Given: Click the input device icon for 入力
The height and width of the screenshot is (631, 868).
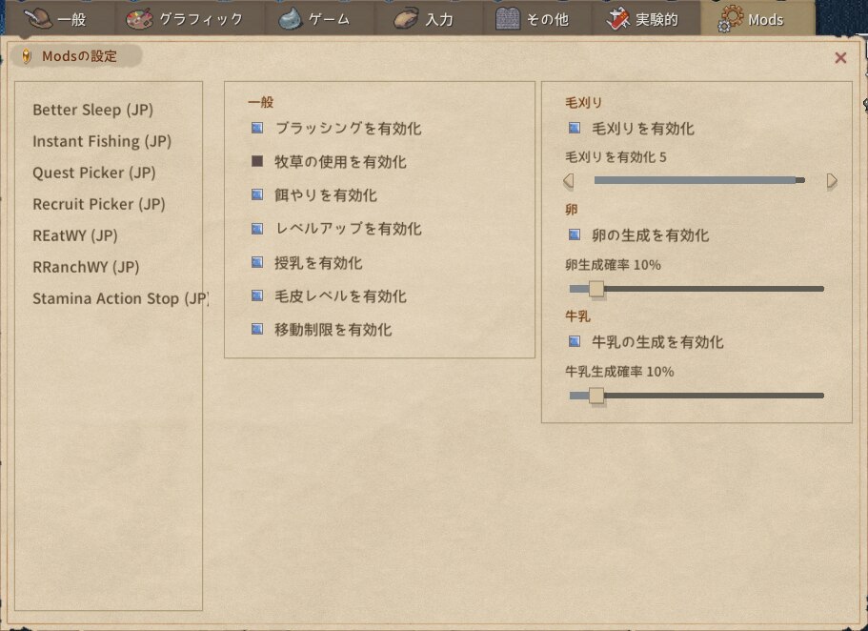Looking at the screenshot, I should [407, 18].
